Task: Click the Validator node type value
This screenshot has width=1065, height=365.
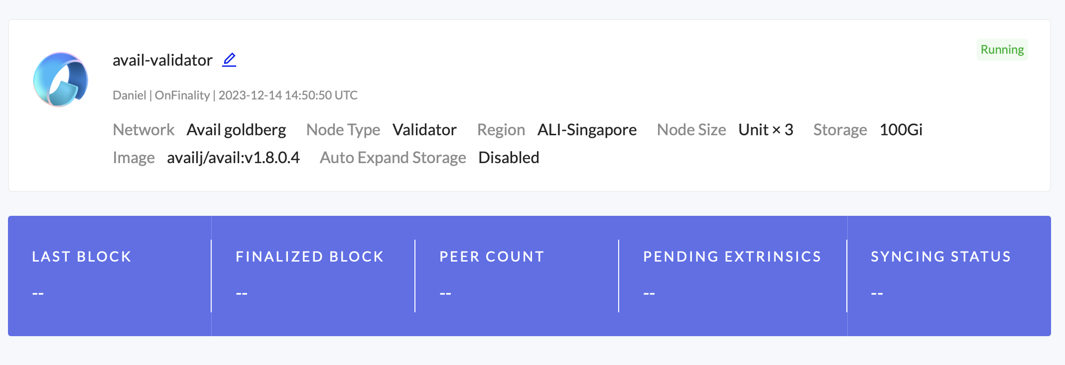Action: (424, 130)
